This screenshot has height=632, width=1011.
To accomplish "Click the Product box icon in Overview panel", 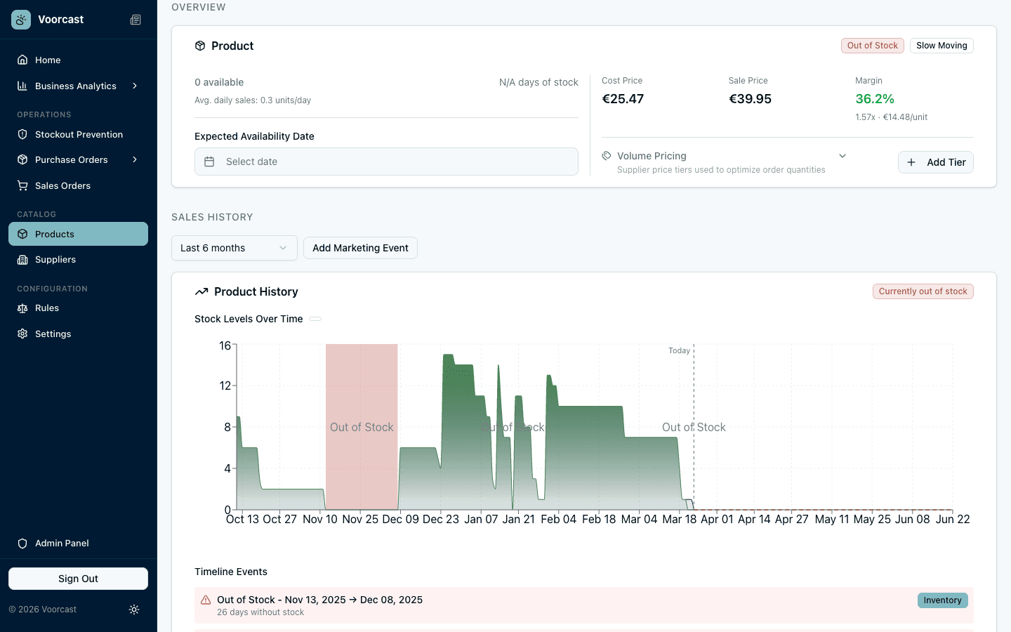I will point(200,45).
